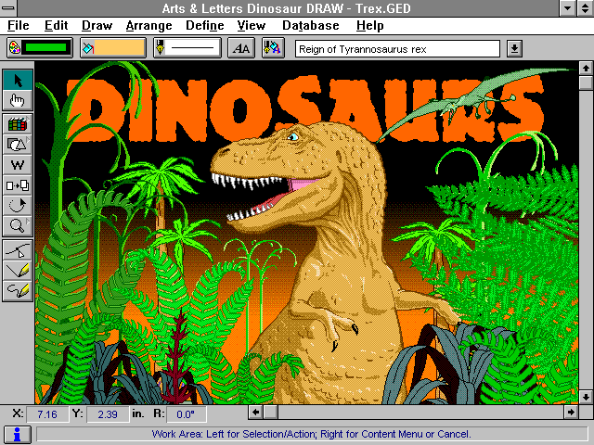Open the AA type attributes button
The image size is (594, 445).
[241, 48]
